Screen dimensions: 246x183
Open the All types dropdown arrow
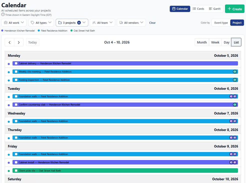[x=50, y=22]
